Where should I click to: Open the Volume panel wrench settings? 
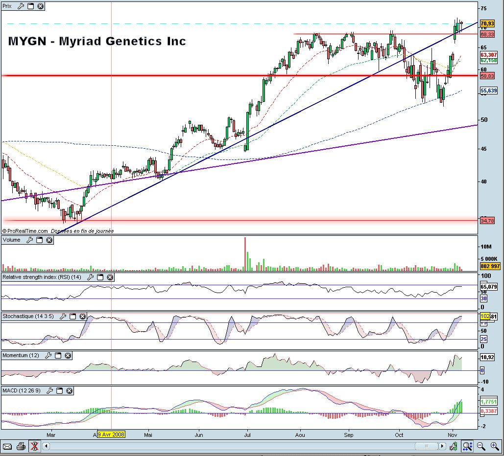click(29, 240)
